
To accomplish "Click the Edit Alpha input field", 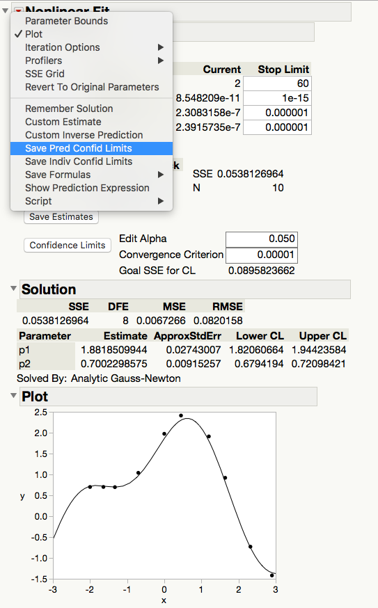I will pos(262,239).
